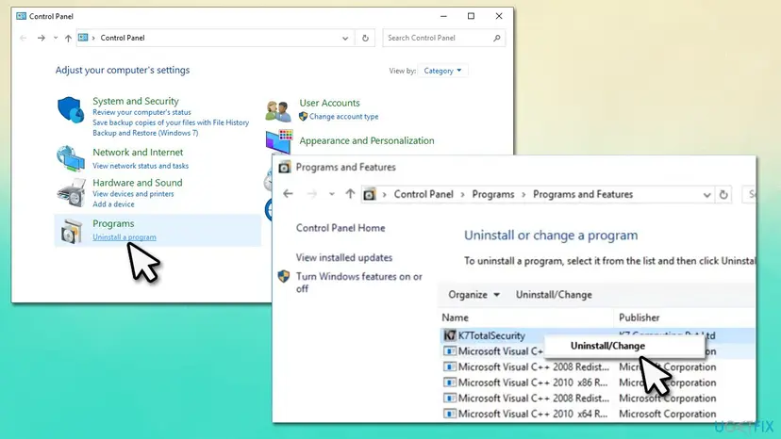Open Appearance and Personalization category
The image size is (781, 439).
coord(367,141)
